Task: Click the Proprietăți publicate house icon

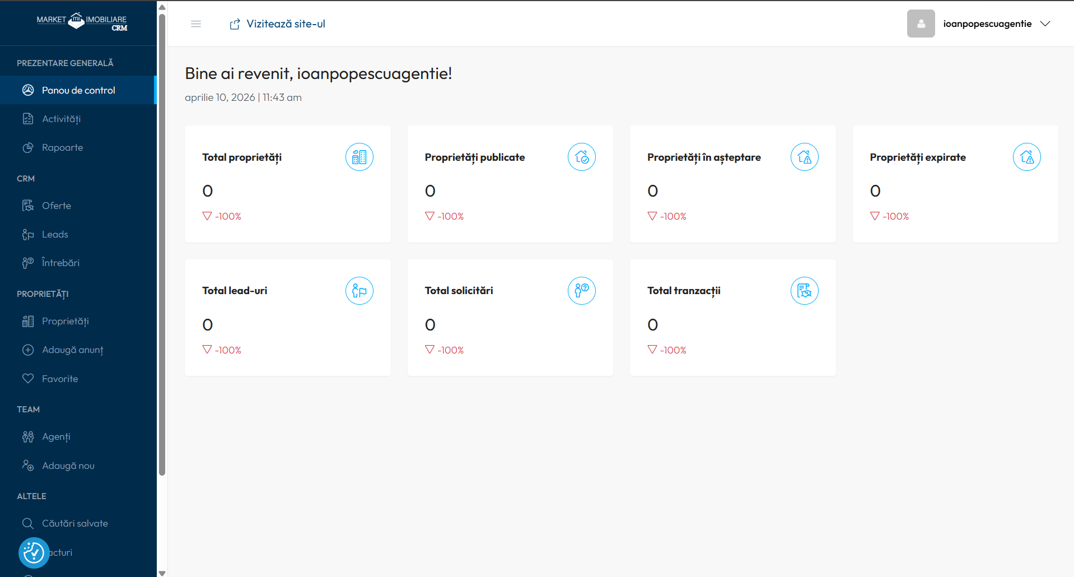Action: coord(581,157)
